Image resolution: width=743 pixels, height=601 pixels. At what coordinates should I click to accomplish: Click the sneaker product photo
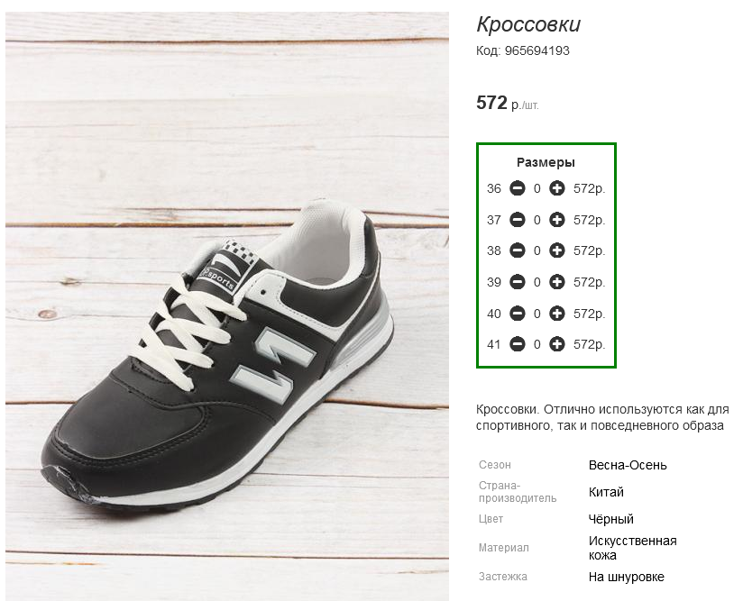point(227,306)
